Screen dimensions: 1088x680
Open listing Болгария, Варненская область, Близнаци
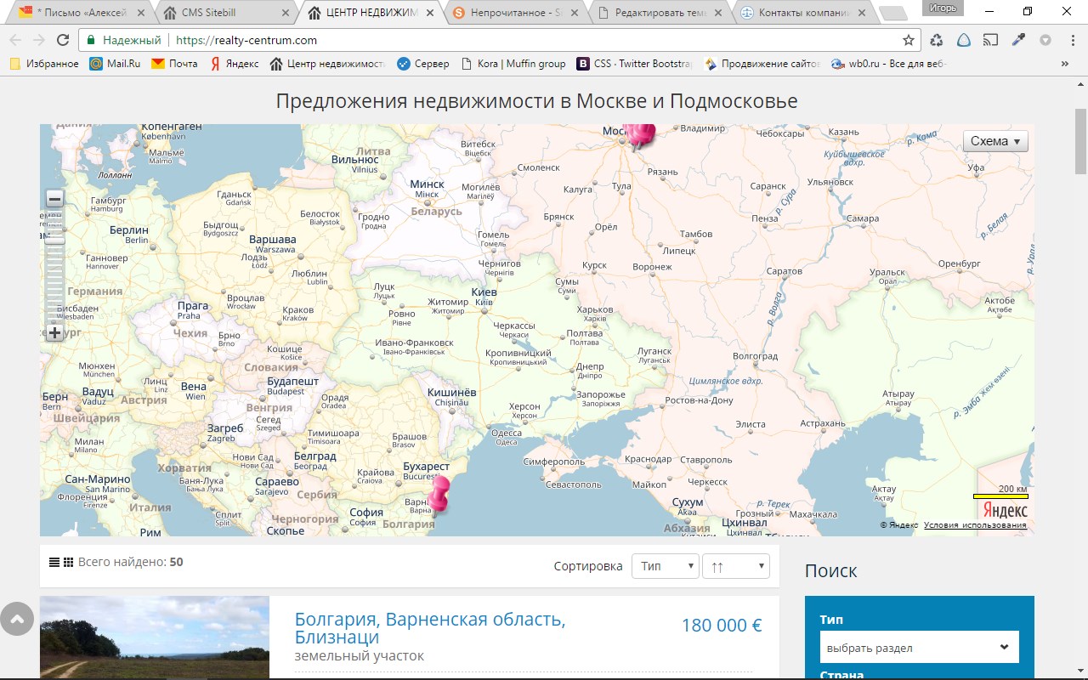click(x=430, y=628)
